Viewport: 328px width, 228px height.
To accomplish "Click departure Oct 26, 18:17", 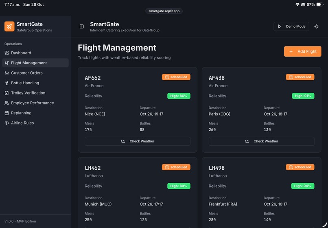I will pyautogui.click(x=276, y=114).
